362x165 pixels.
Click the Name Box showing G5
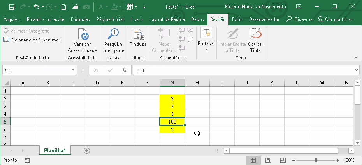(x=37, y=70)
